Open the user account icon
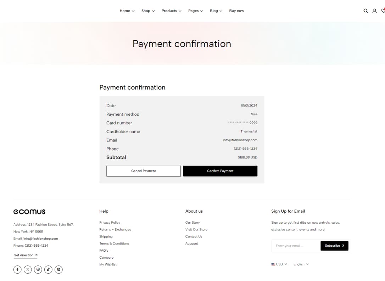 [374, 11]
